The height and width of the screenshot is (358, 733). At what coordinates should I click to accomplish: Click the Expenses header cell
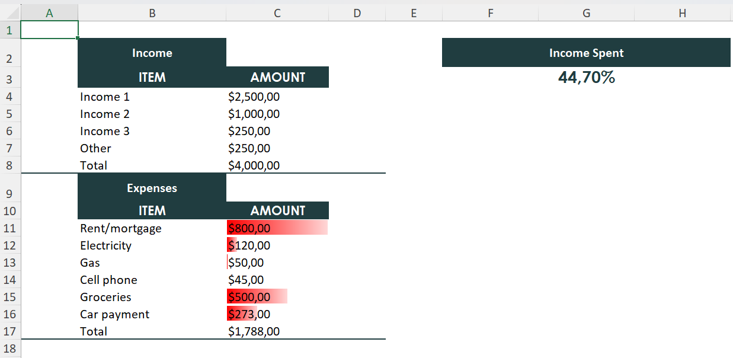tap(152, 188)
